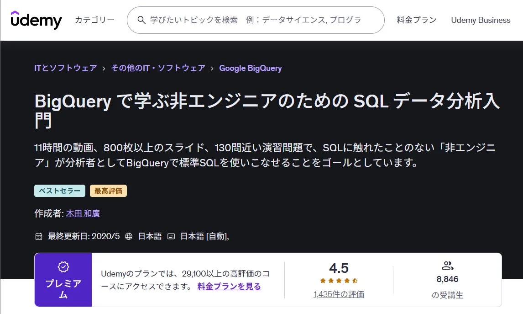Screen dimensions: 523x314
Task: Open the ITとソフトウェア breadcrumb
Action: point(65,68)
